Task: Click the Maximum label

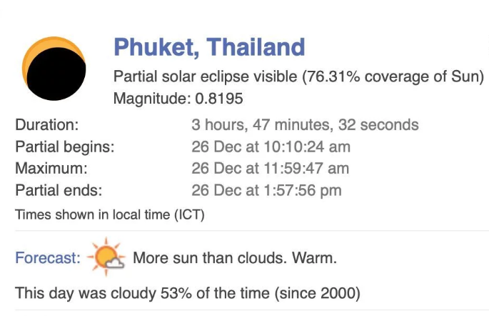Action: click(x=51, y=169)
